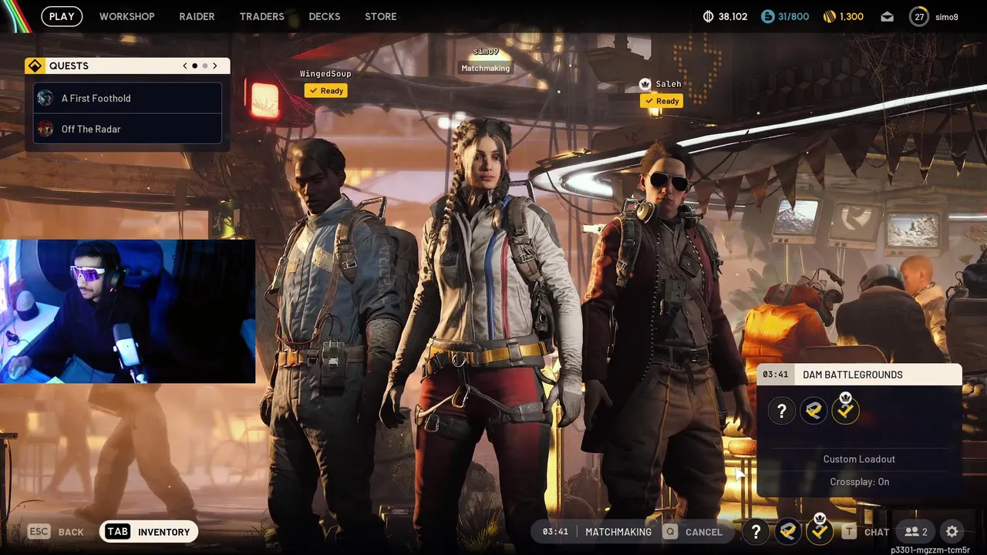Open the party members icon showing 2
This screenshot has height=555, width=987.
pyautogui.click(x=916, y=532)
